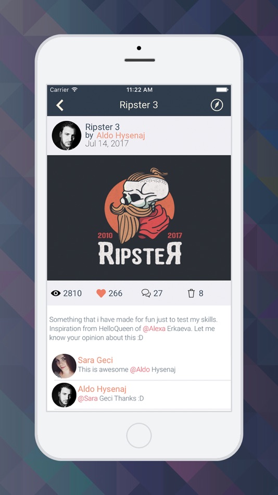
Task: Tap the eye views icon
Action: pyautogui.click(x=56, y=293)
